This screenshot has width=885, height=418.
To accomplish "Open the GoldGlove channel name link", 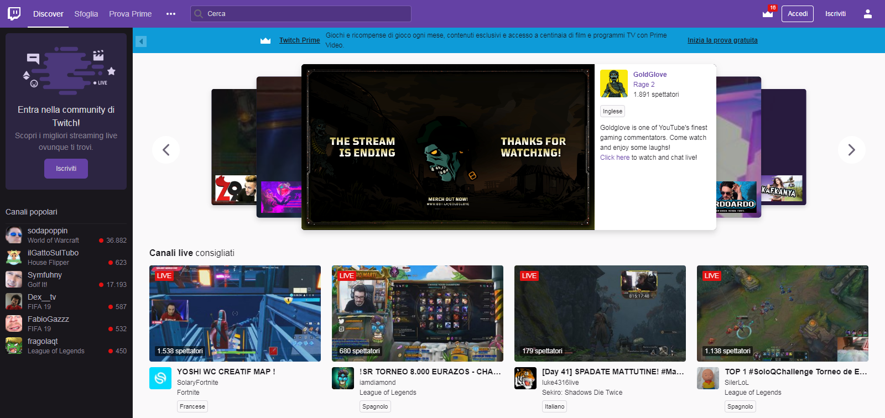I will (650, 75).
